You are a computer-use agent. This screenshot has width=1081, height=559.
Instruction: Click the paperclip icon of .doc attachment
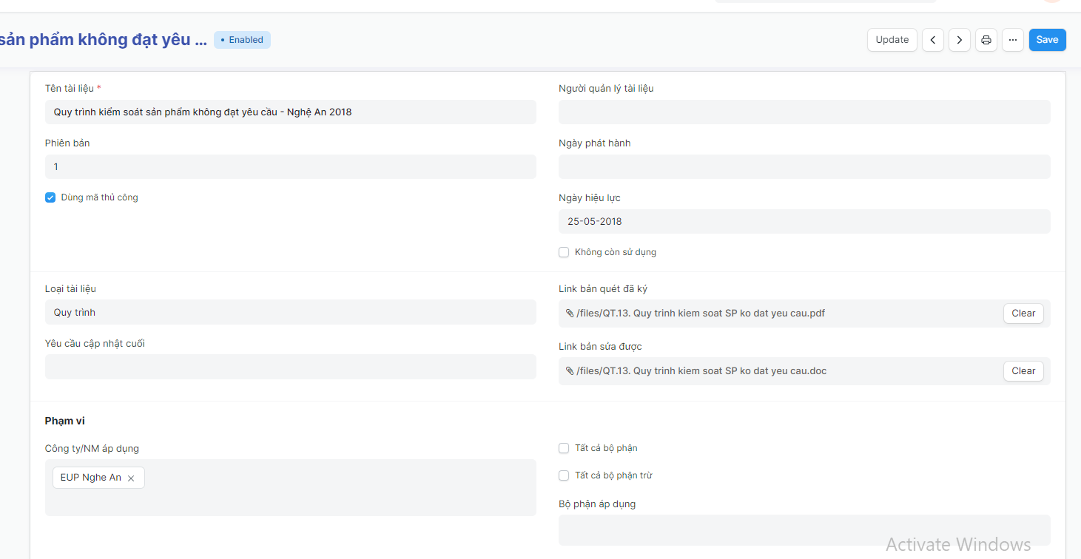click(x=569, y=371)
